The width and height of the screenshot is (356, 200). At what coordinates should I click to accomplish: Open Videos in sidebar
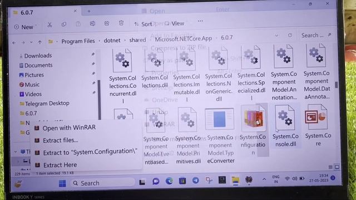[x=31, y=94]
